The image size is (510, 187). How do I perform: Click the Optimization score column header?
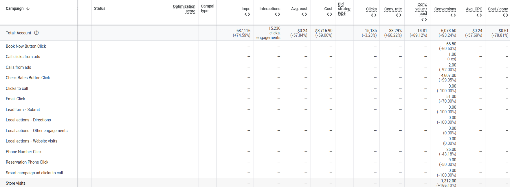coord(184,9)
